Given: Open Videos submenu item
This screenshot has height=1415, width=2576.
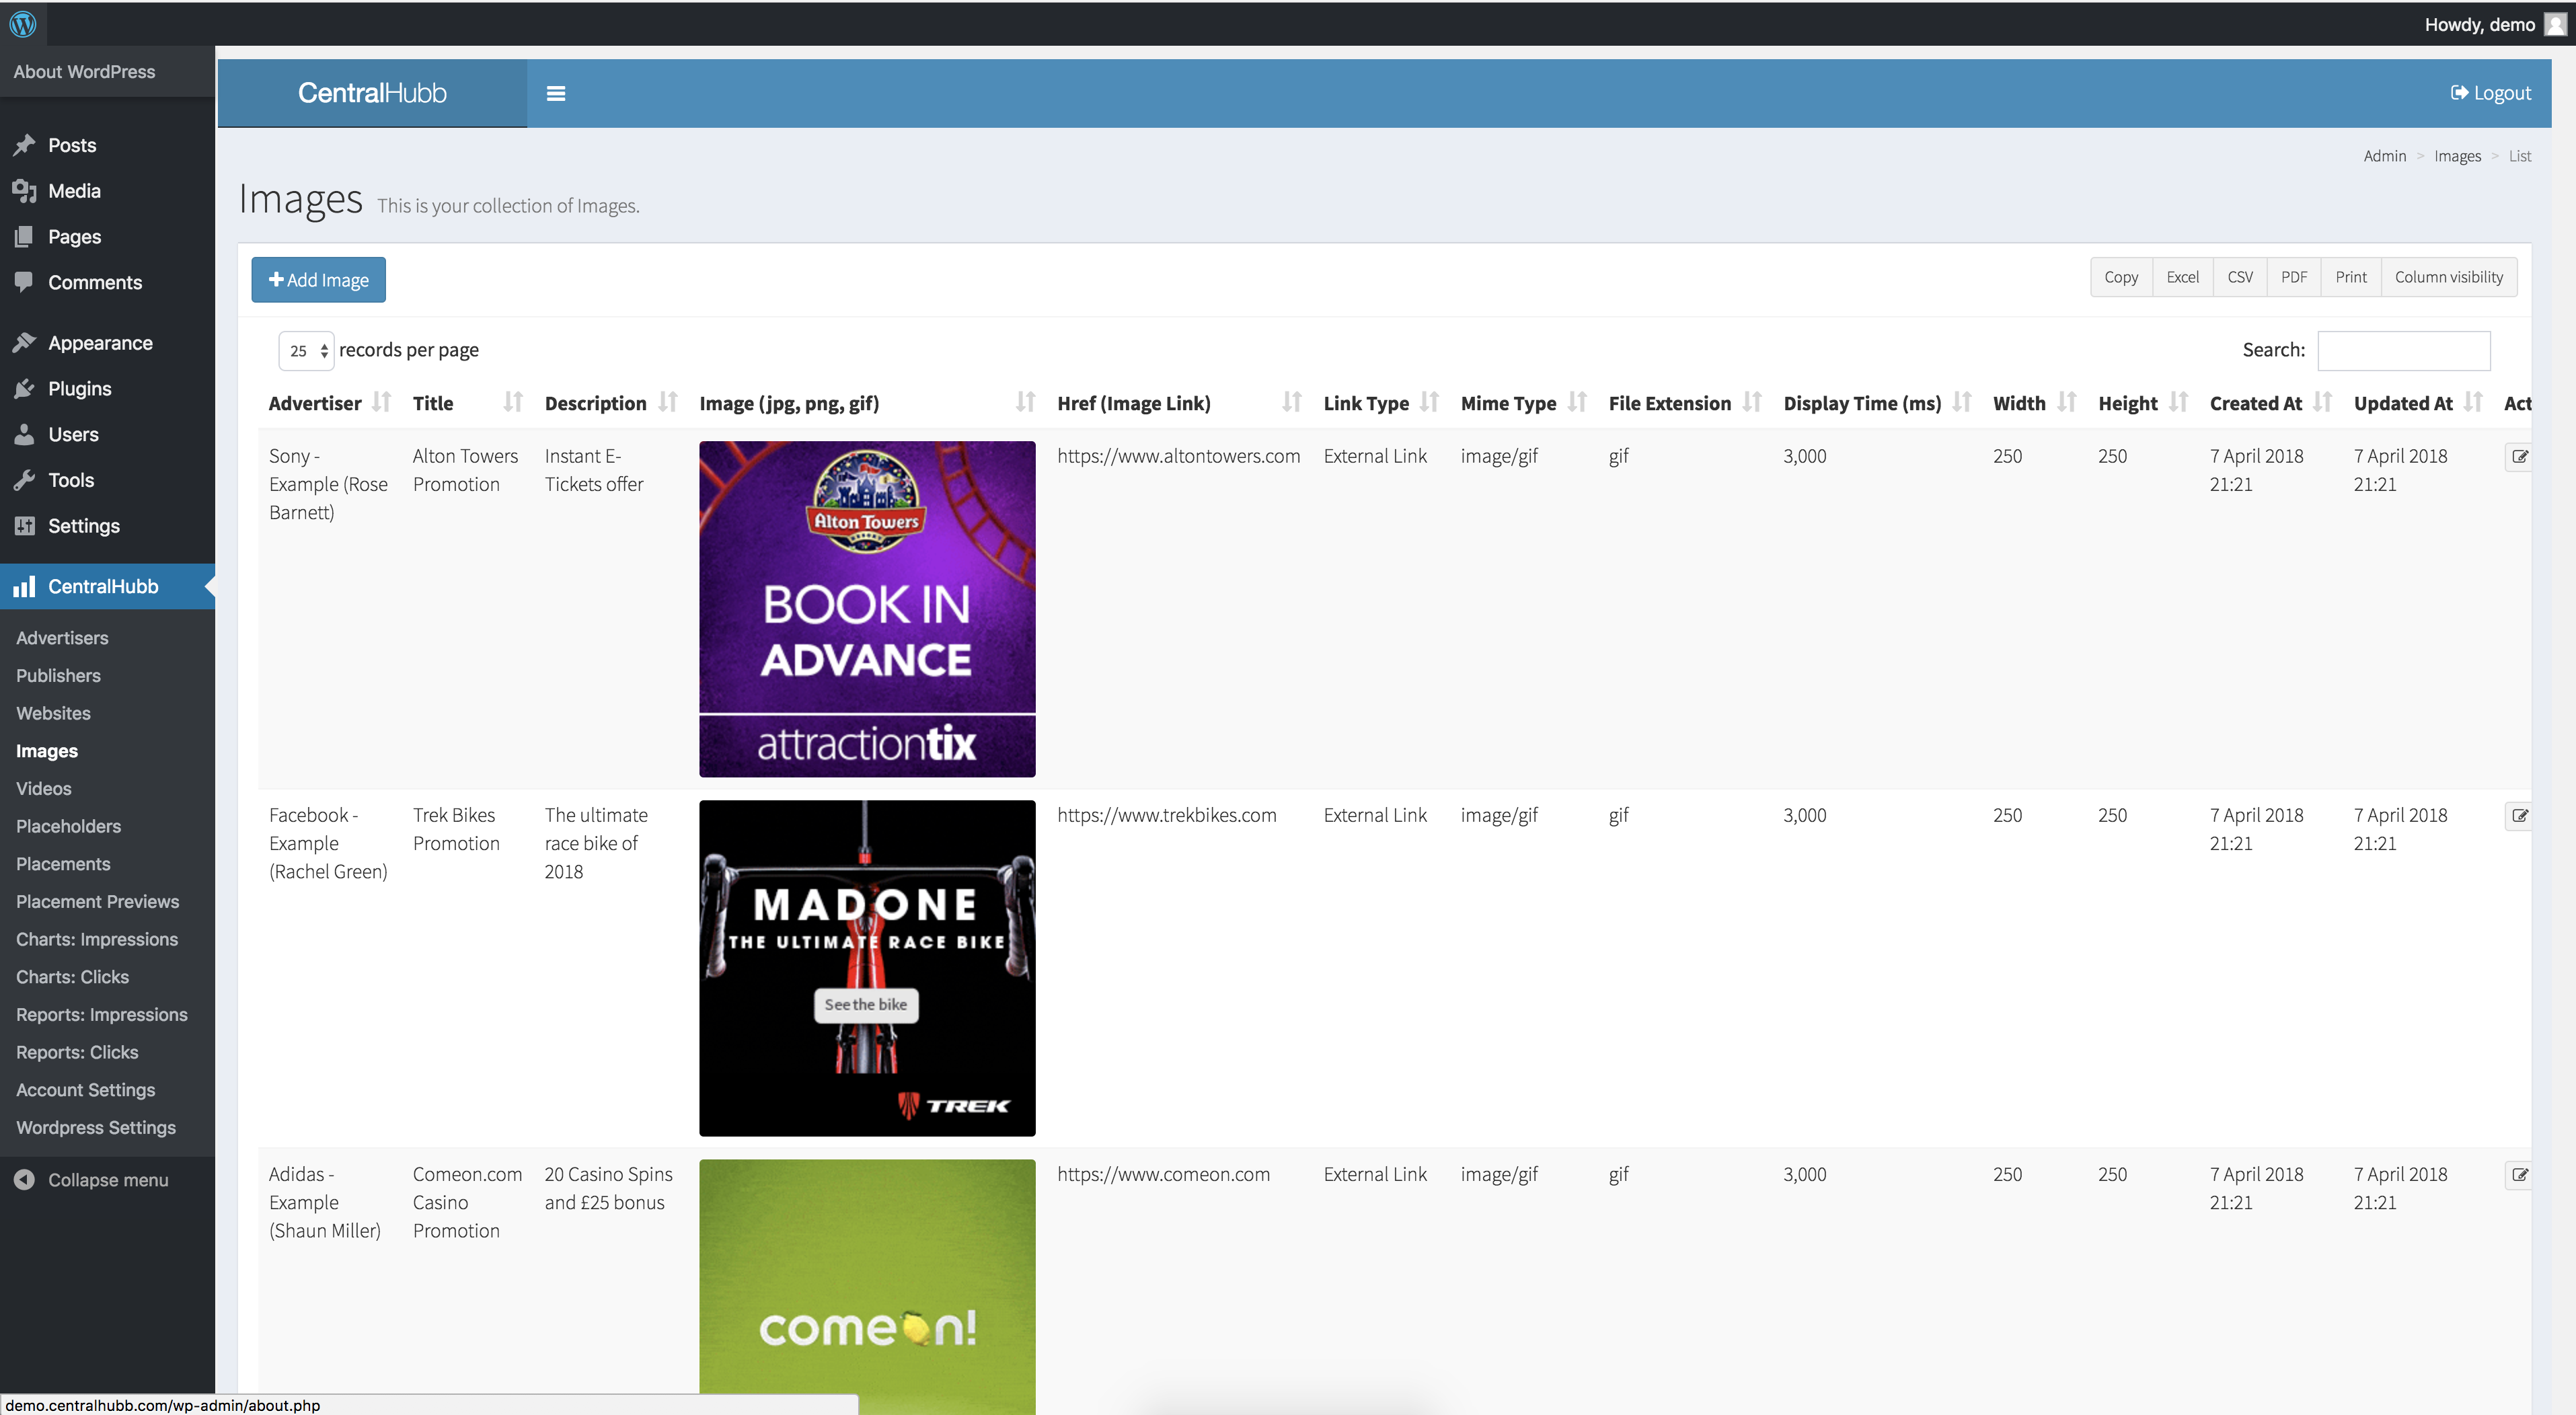Looking at the screenshot, I should 44,789.
